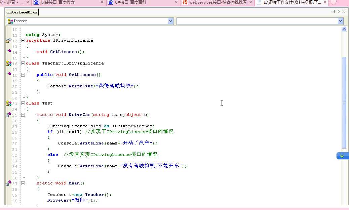Select the interface01.cs file tab
The height and width of the screenshot is (210, 349).
pos(22,12)
